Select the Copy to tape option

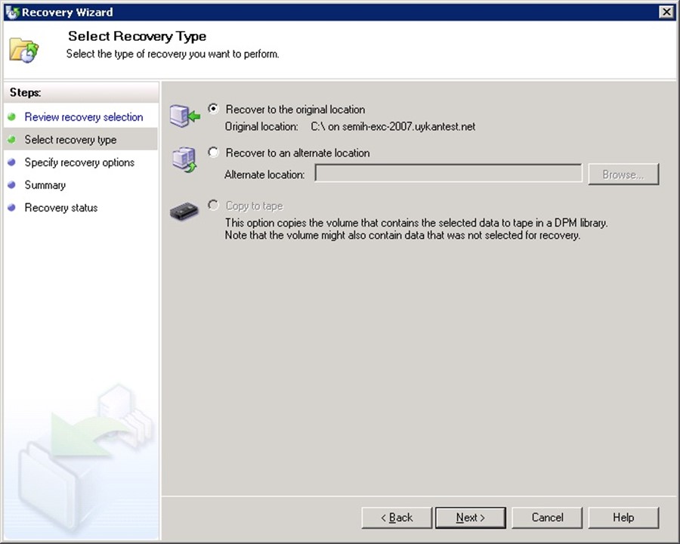(x=214, y=206)
